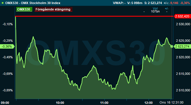Click the 12:00 time axis label
This screenshot has height=105, width=191.
pyautogui.click(x=149, y=103)
